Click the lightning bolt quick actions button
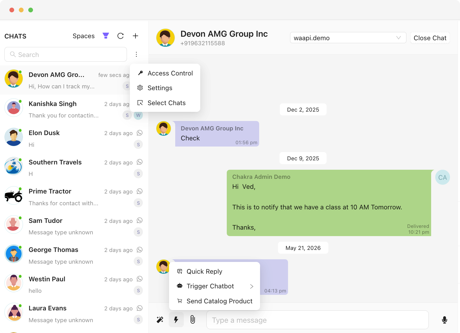Image resolution: width=460 pixels, height=333 pixels. [176, 319]
